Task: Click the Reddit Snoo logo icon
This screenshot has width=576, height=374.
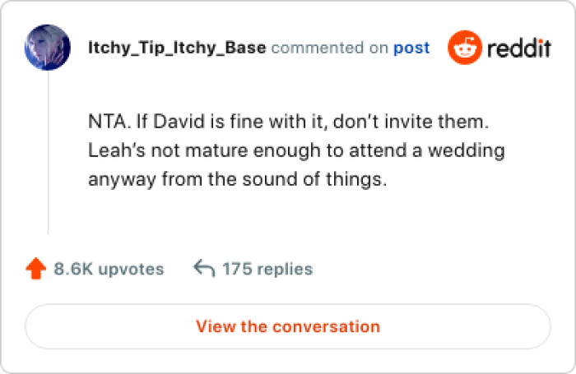Action: coord(462,48)
